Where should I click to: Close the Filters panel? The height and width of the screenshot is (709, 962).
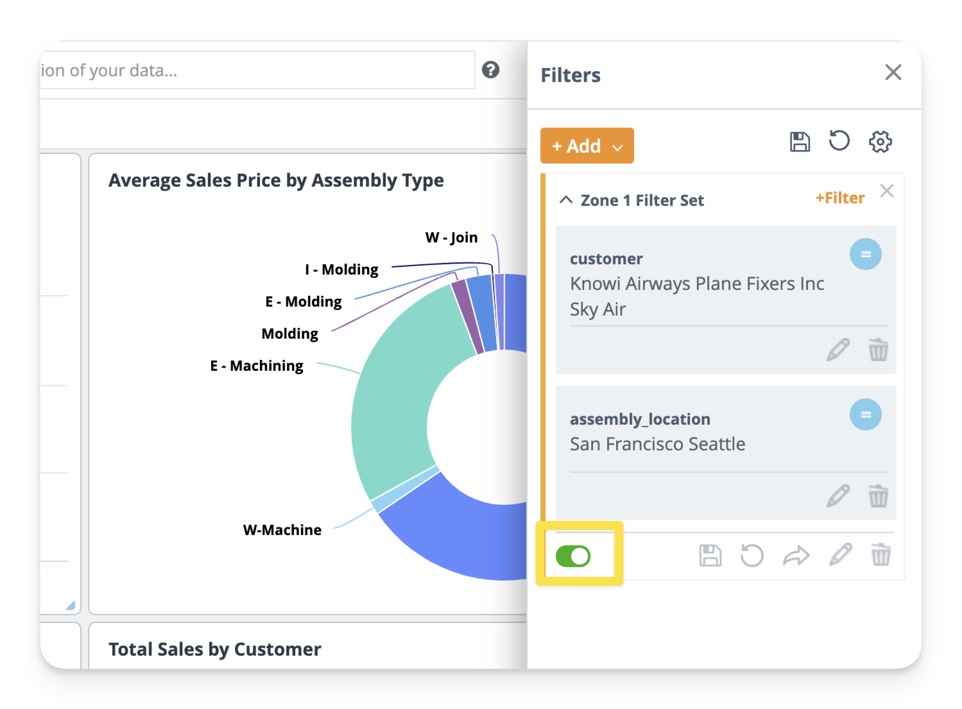pos(893,73)
